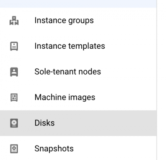Screen dimensions: 166x160
Task: Open Machine images from the sidebar
Action: [65, 97]
